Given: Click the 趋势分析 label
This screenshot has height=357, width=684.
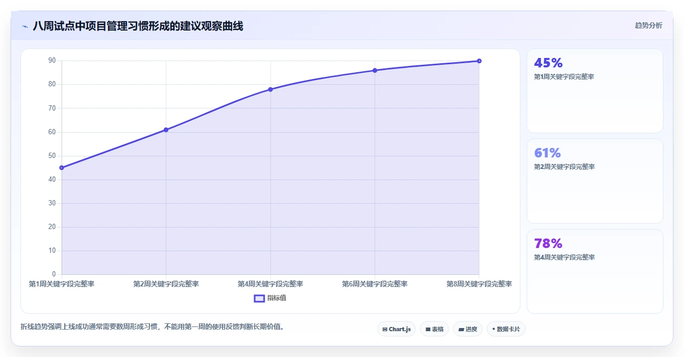Looking at the screenshot, I should coord(649,25).
